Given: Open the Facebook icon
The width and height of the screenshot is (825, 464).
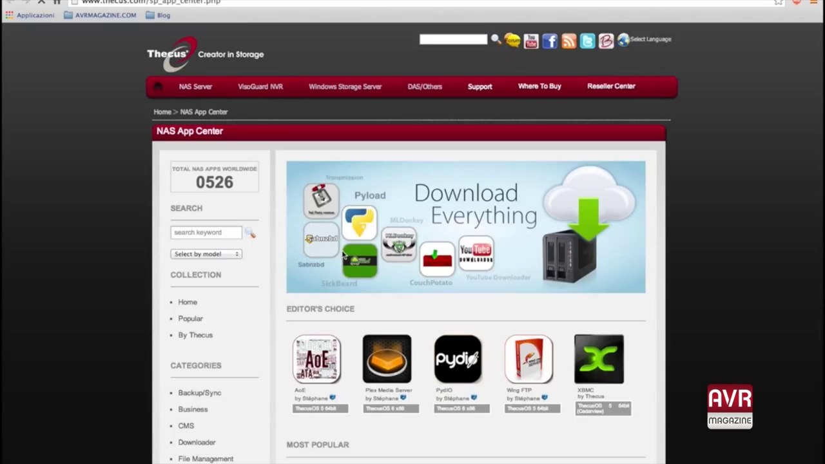Looking at the screenshot, I should click(x=550, y=41).
